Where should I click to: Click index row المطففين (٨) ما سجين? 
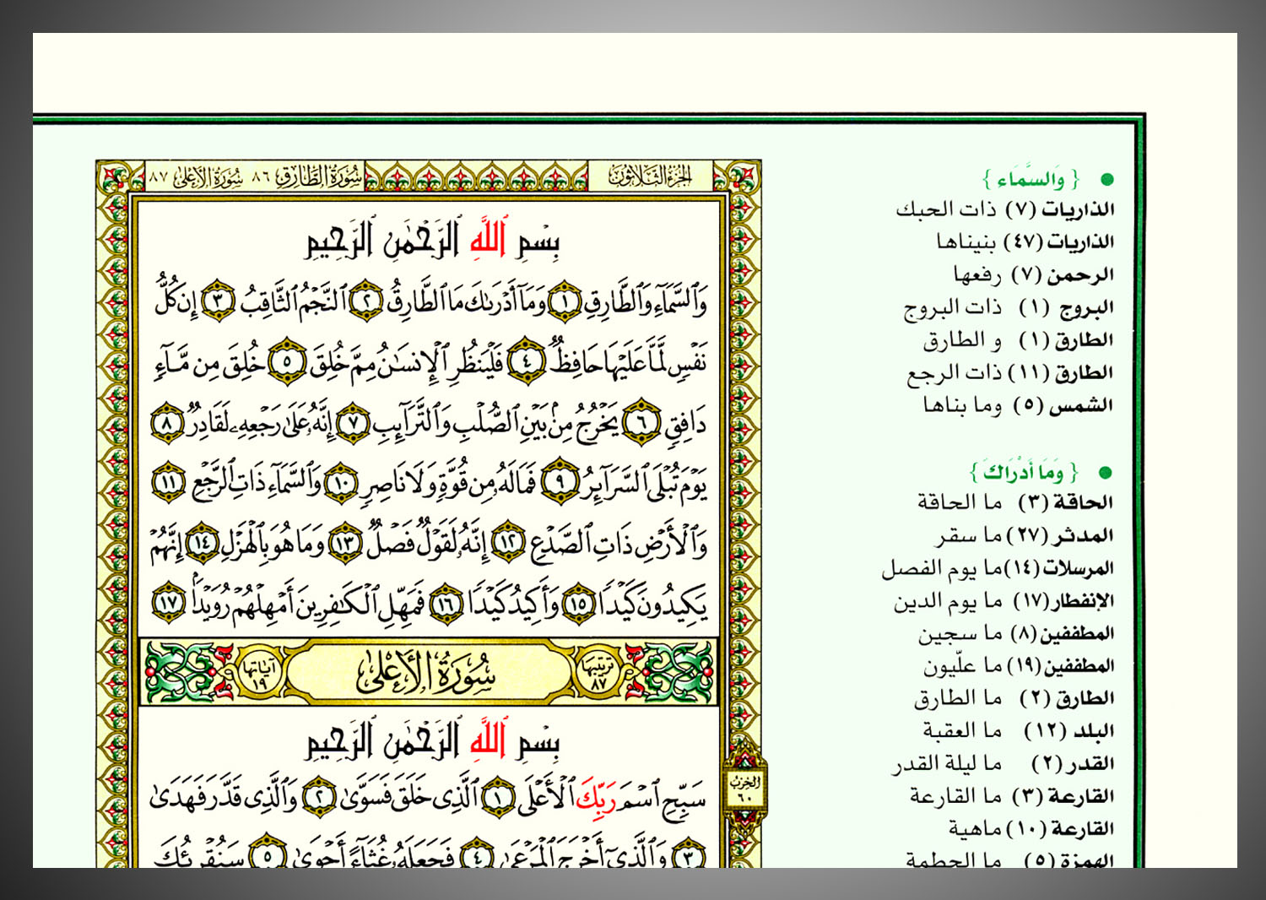point(1015,634)
